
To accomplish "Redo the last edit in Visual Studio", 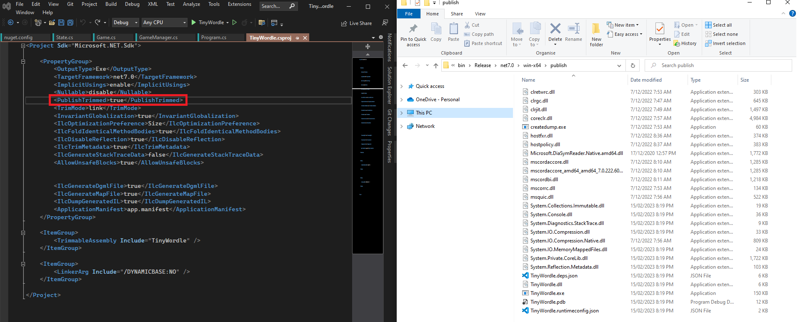I will pyautogui.click(x=98, y=22).
